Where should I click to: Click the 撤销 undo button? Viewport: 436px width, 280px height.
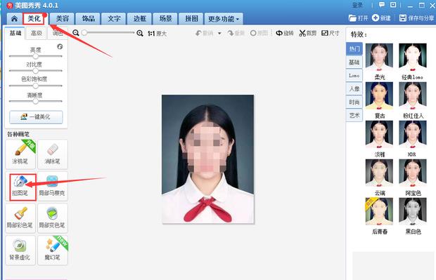pyautogui.click(x=205, y=33)
